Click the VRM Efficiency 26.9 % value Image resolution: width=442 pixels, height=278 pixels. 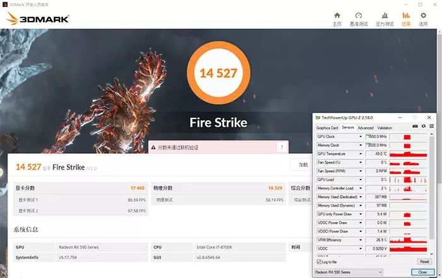tap(376, 240)
